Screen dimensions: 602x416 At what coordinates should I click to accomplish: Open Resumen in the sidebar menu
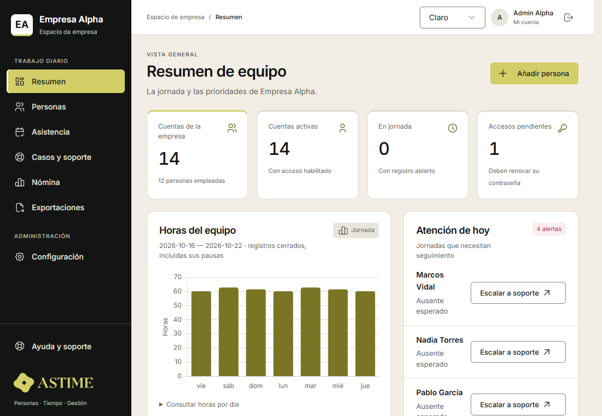pos(66,82)
